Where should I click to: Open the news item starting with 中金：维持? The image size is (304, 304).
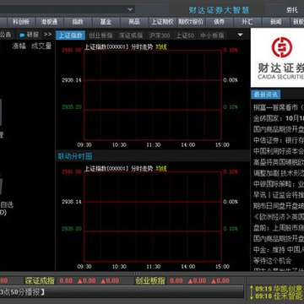279,250
